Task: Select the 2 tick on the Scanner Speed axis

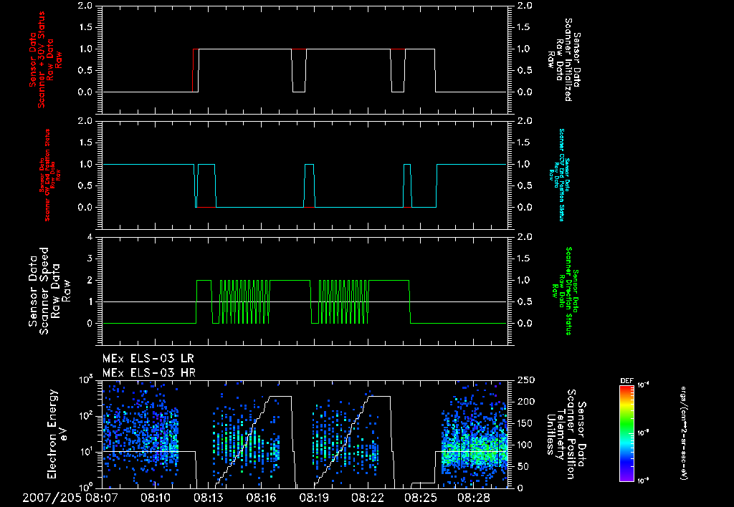Action: (90, 280)
